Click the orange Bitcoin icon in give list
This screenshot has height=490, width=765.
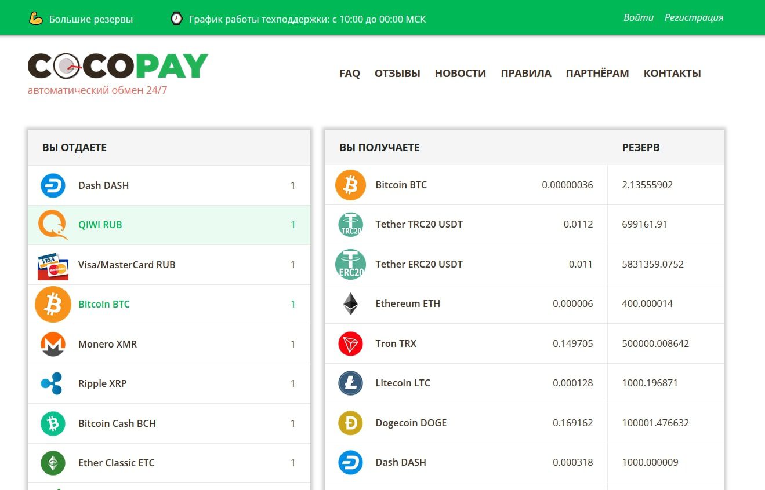[x=53, y=304]
